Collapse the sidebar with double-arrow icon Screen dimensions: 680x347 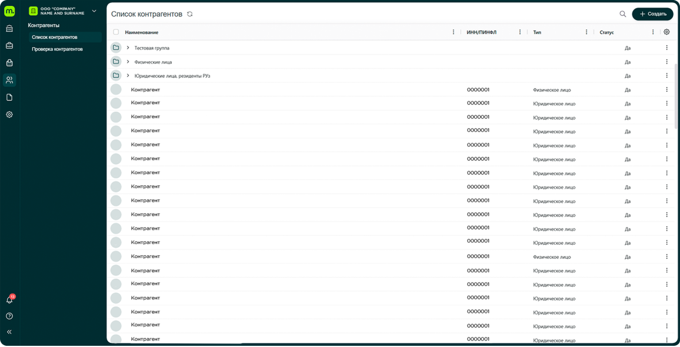pyautogui.click(x=9, y=332)
